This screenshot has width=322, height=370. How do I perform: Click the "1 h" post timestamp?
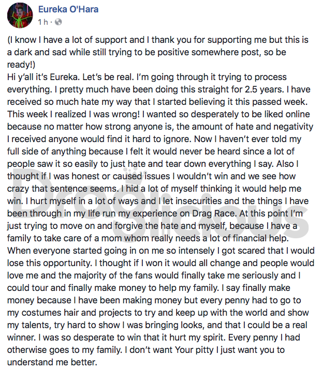pyautogui.click(x=43, y=22)
